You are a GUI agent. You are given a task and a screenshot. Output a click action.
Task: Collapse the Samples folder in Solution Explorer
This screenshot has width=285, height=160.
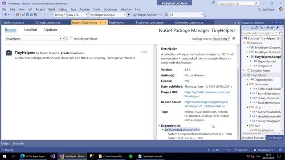244,43
